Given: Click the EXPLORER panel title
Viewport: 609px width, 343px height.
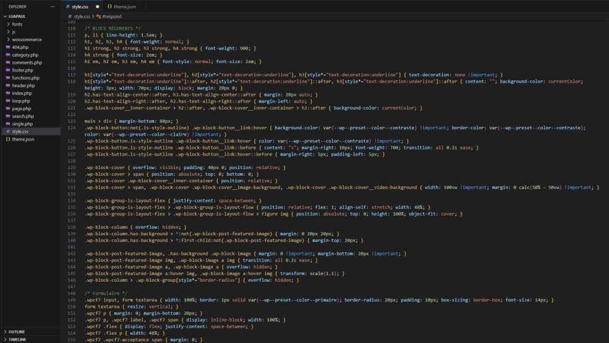Looking at the screenshot, I should (17, 7).
